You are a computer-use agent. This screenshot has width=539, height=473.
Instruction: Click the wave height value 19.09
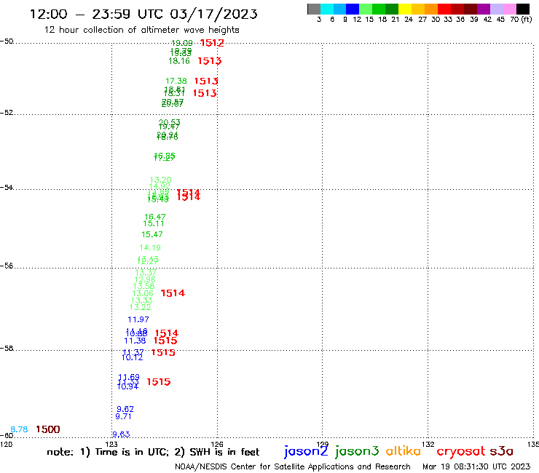click(x=182, y=43)
